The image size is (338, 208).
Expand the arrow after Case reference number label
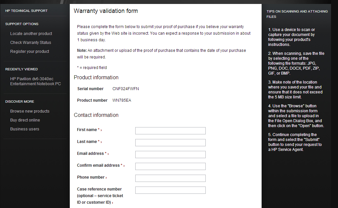click(x=112, y=203)
